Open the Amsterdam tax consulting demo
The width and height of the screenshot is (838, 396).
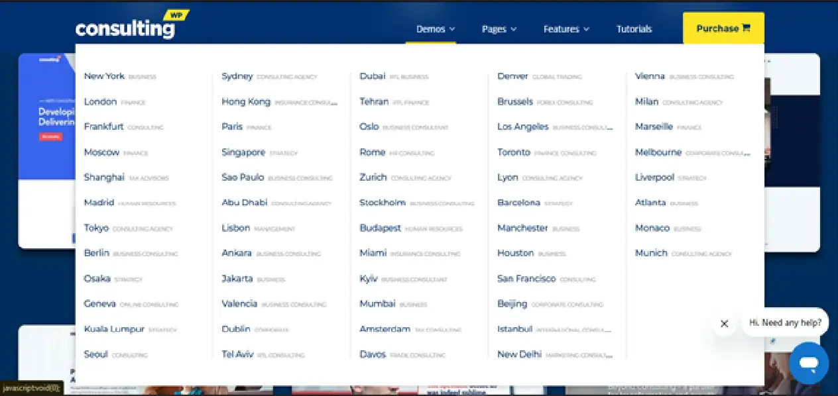(410, 329)
